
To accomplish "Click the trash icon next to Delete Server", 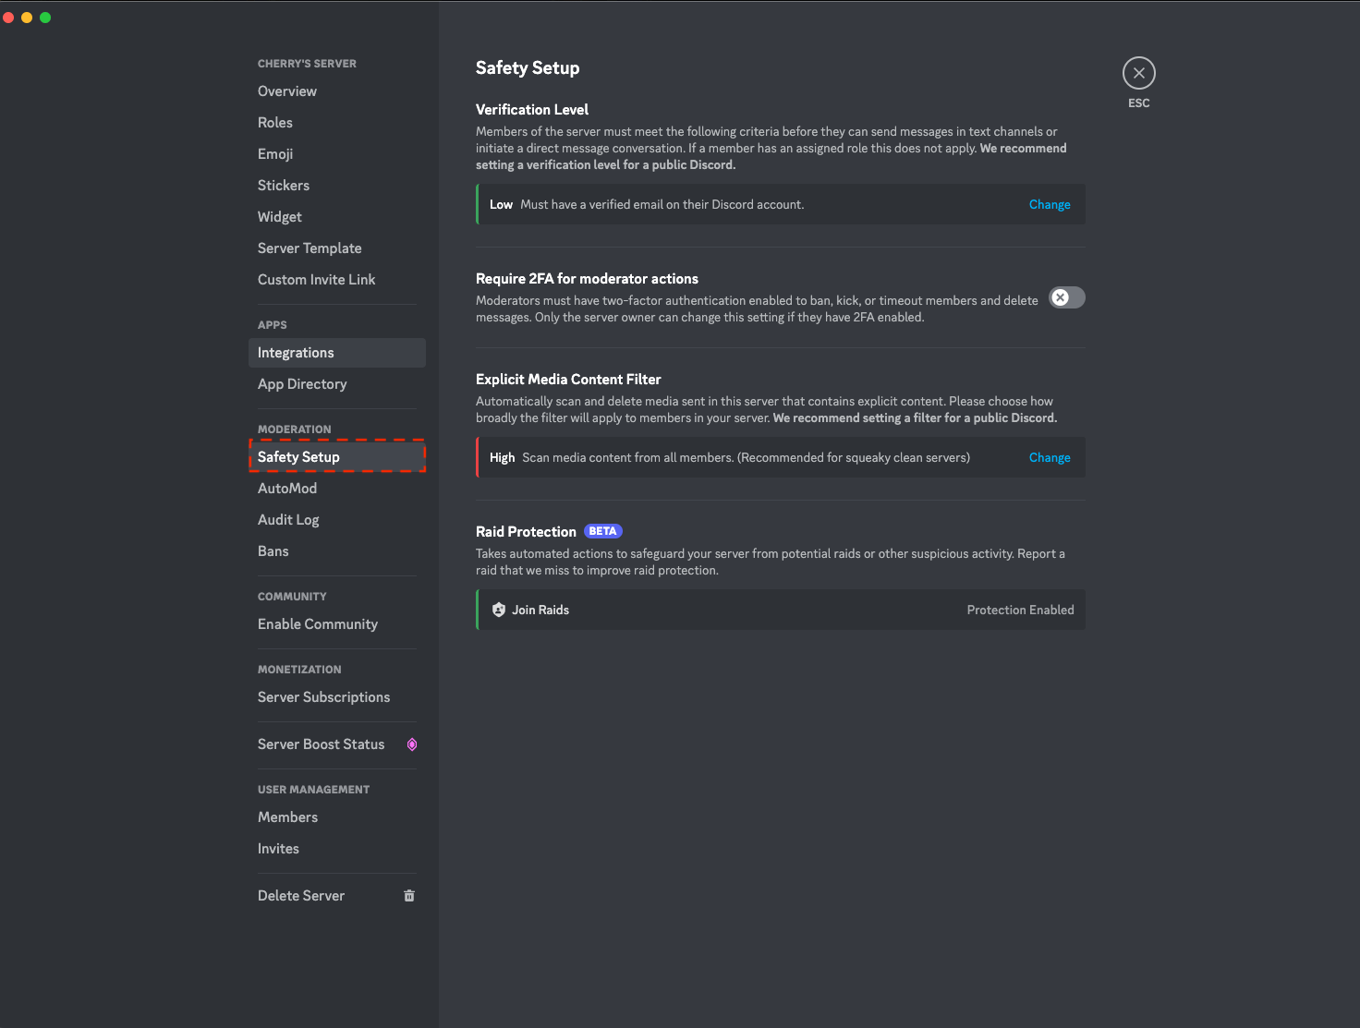I will click(409, 895).
